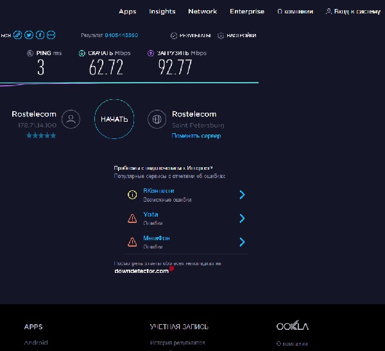385x351 pixels.
Task: Click the APPS footer heading
Action: (33, 327)
